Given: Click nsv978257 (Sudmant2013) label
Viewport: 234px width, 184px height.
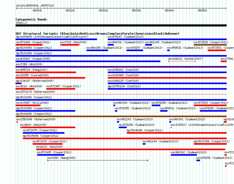Looking at the screenshot, I should [x=144, y=48].
